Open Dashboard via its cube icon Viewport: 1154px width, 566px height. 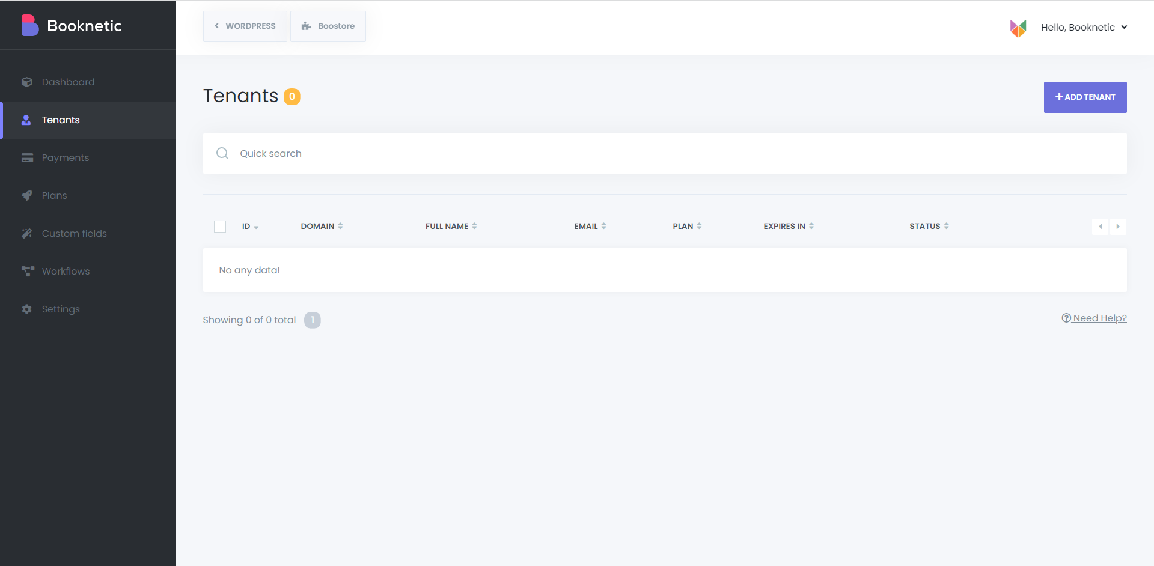[26, 82]
